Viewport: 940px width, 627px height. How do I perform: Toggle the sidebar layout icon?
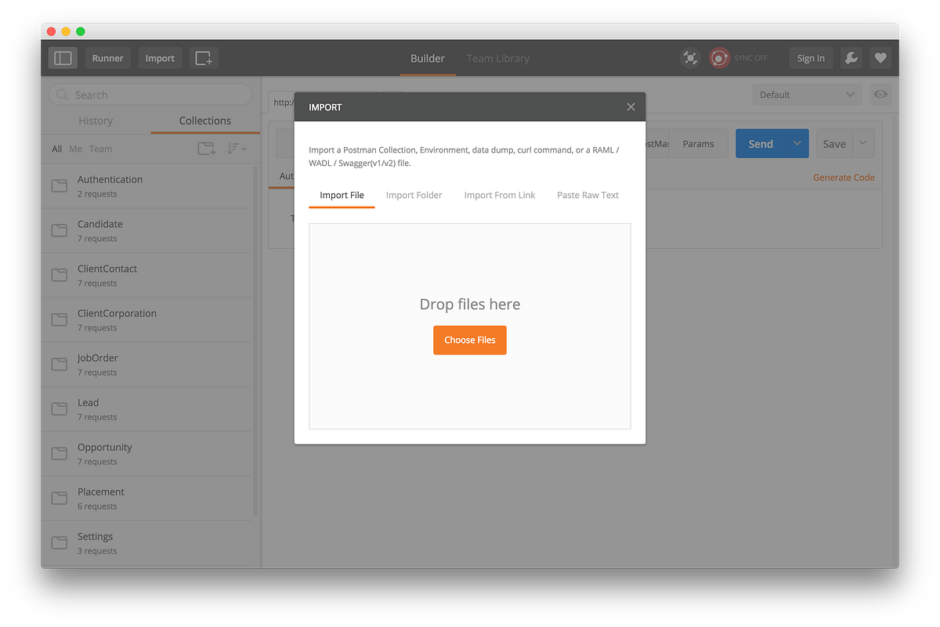click(x=63, y=57)
